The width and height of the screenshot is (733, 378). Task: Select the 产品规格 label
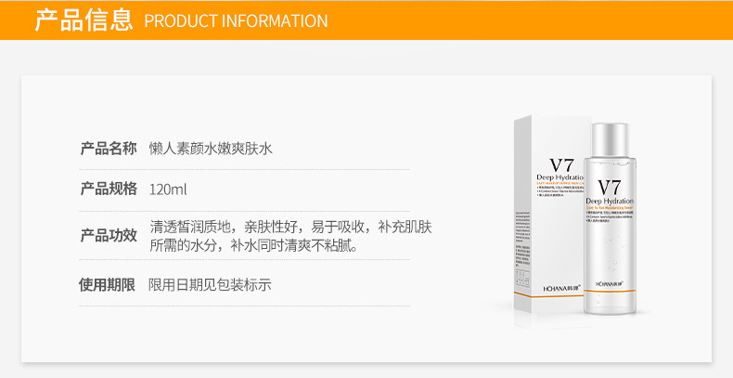[x=109, y=189]
